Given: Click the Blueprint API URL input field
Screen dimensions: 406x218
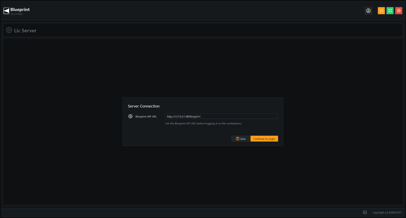Looking at the screenshot, I should [x=222, y=116].
